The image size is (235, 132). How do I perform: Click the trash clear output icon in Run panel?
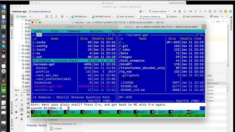point(22,119)
